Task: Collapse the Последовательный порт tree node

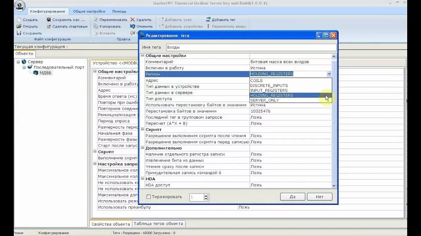Action: click(x=24, y=67)
